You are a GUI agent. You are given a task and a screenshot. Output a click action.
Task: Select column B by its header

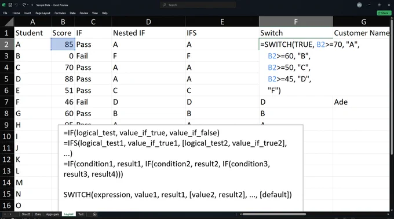63,22
